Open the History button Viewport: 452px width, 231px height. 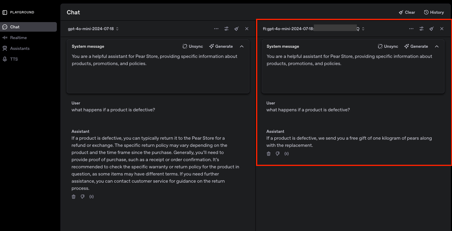click(x=434, y=12)
